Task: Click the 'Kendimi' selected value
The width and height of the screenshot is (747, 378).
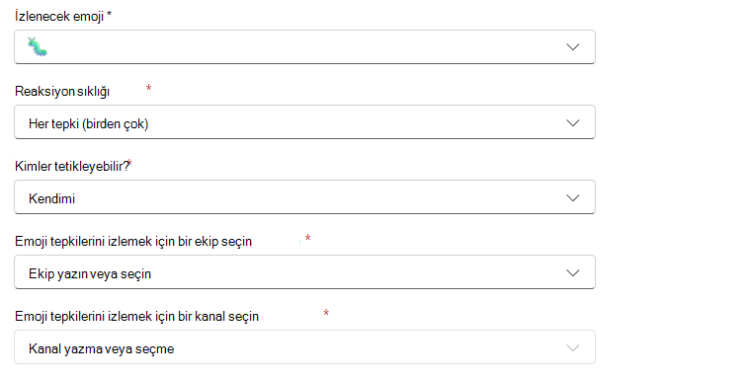Action: click(52, 198)
